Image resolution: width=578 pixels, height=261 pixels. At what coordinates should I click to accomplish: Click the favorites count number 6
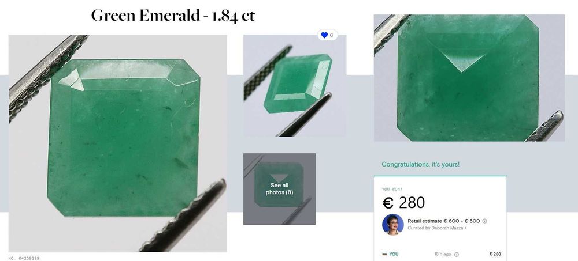331,35
